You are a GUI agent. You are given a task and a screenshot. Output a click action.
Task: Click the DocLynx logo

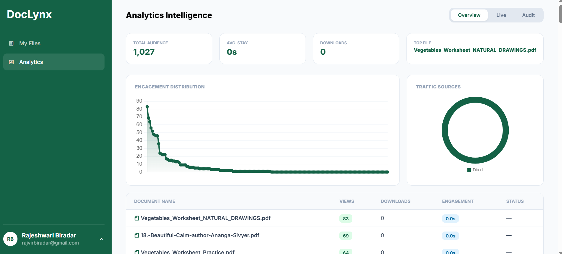[29, 14]
